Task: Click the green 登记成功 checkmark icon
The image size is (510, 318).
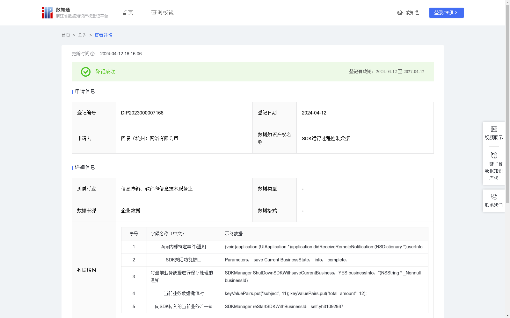Action: pos(86,72)
